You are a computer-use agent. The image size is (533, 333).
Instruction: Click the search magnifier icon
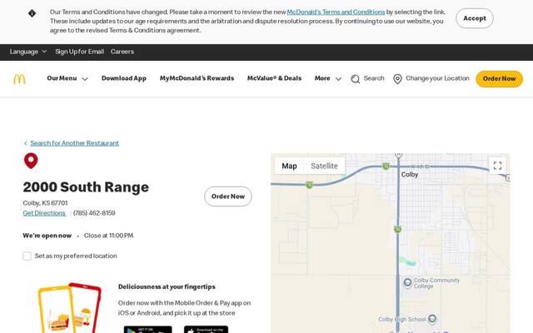point(356,79)
